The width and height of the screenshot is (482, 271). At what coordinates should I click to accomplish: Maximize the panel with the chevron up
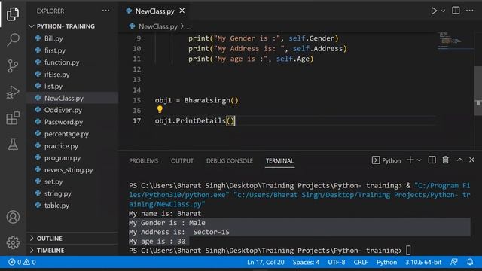459,160
